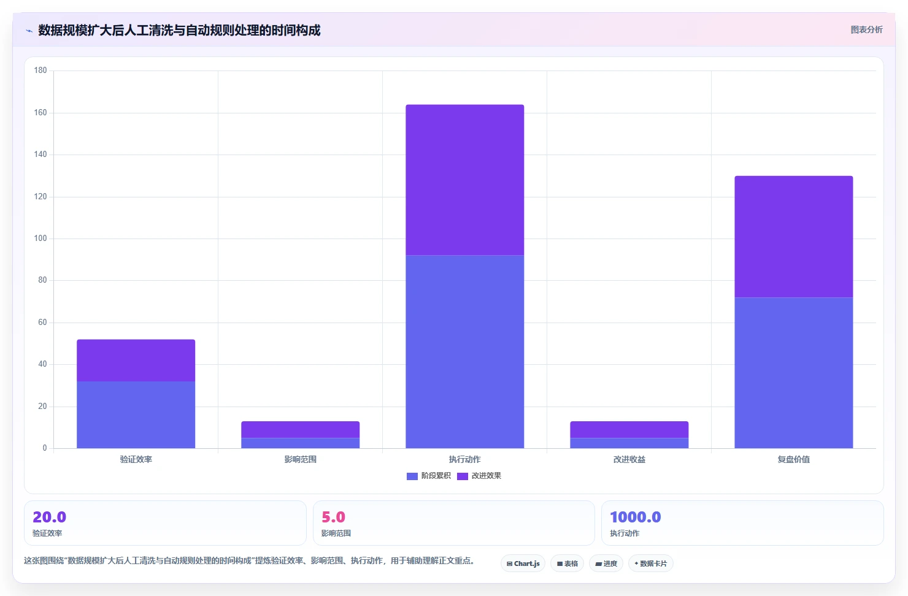Viewport: 908px width, 596px height.
Task: Click the 影响范围 stacked bar
Action: (300, 435)
